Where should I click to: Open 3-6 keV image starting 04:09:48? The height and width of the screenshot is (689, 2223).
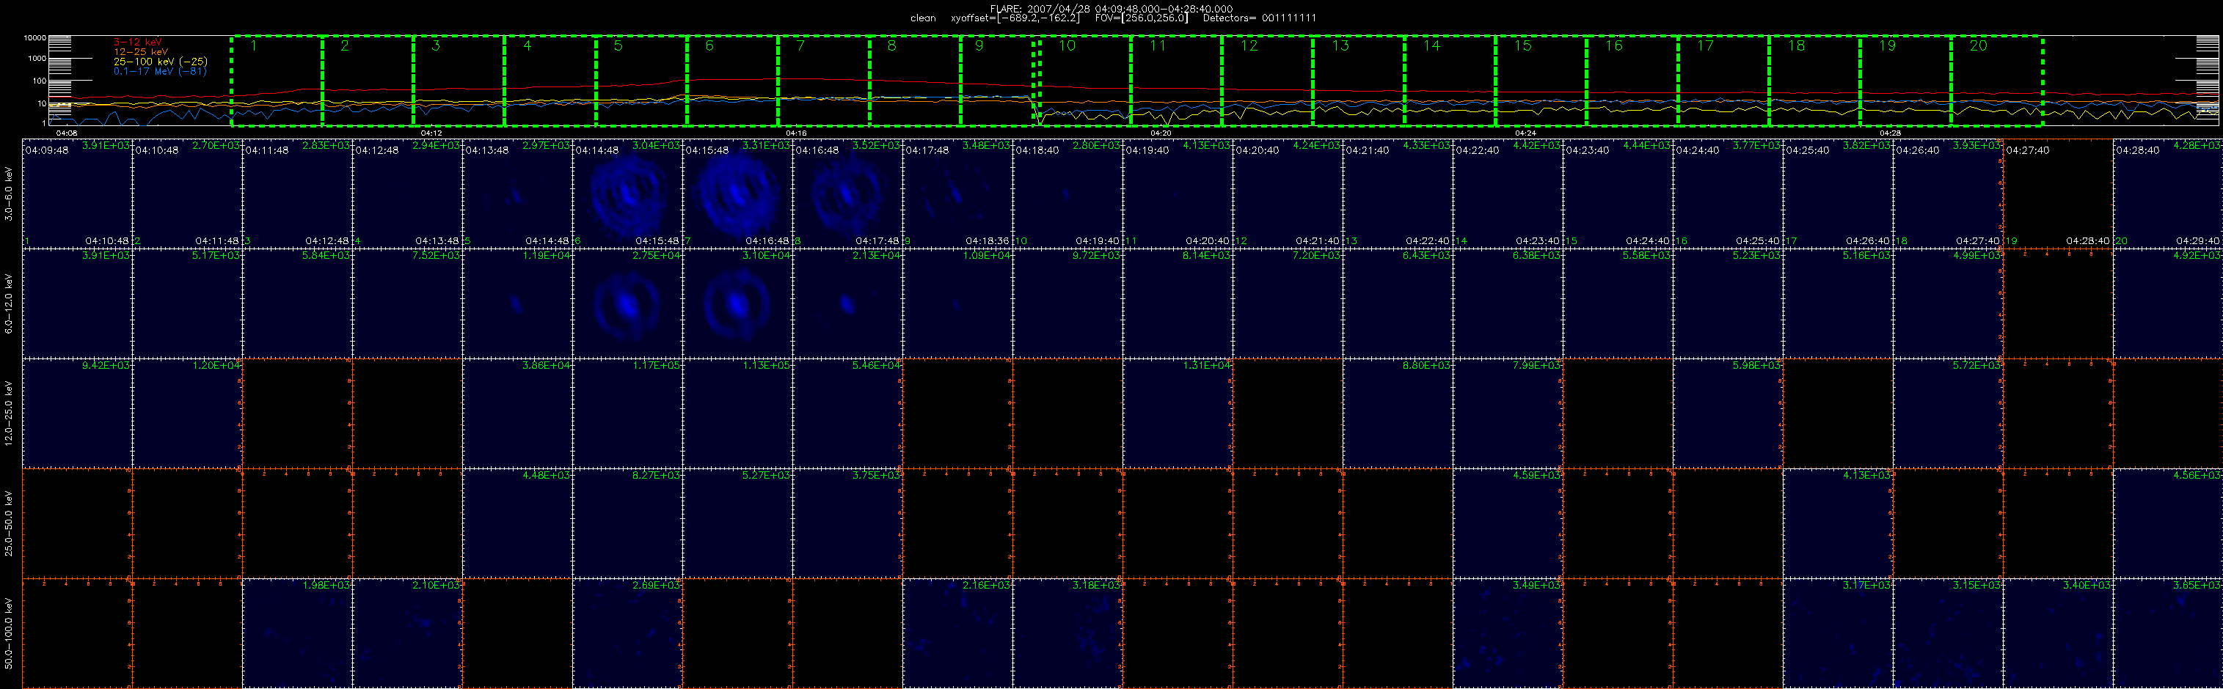78,194
